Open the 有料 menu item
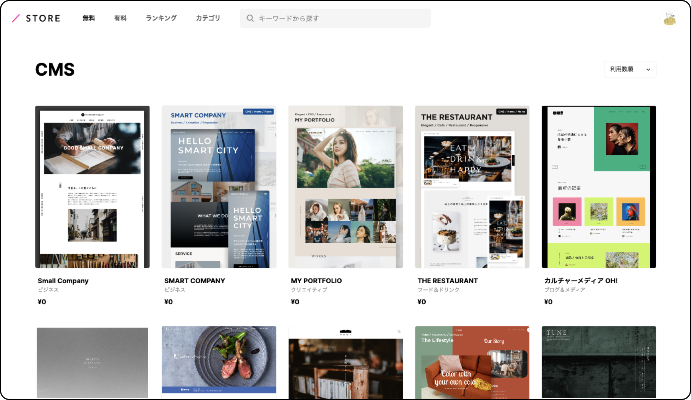The image size is (691, 400). coord(120,18)
